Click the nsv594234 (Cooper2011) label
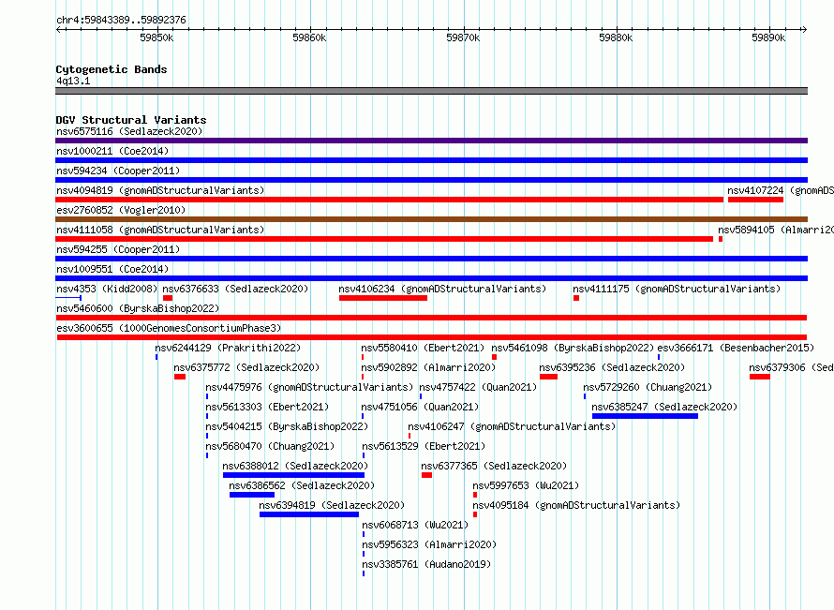The height and width of the screenshot is (610, 834). [118, 171]
